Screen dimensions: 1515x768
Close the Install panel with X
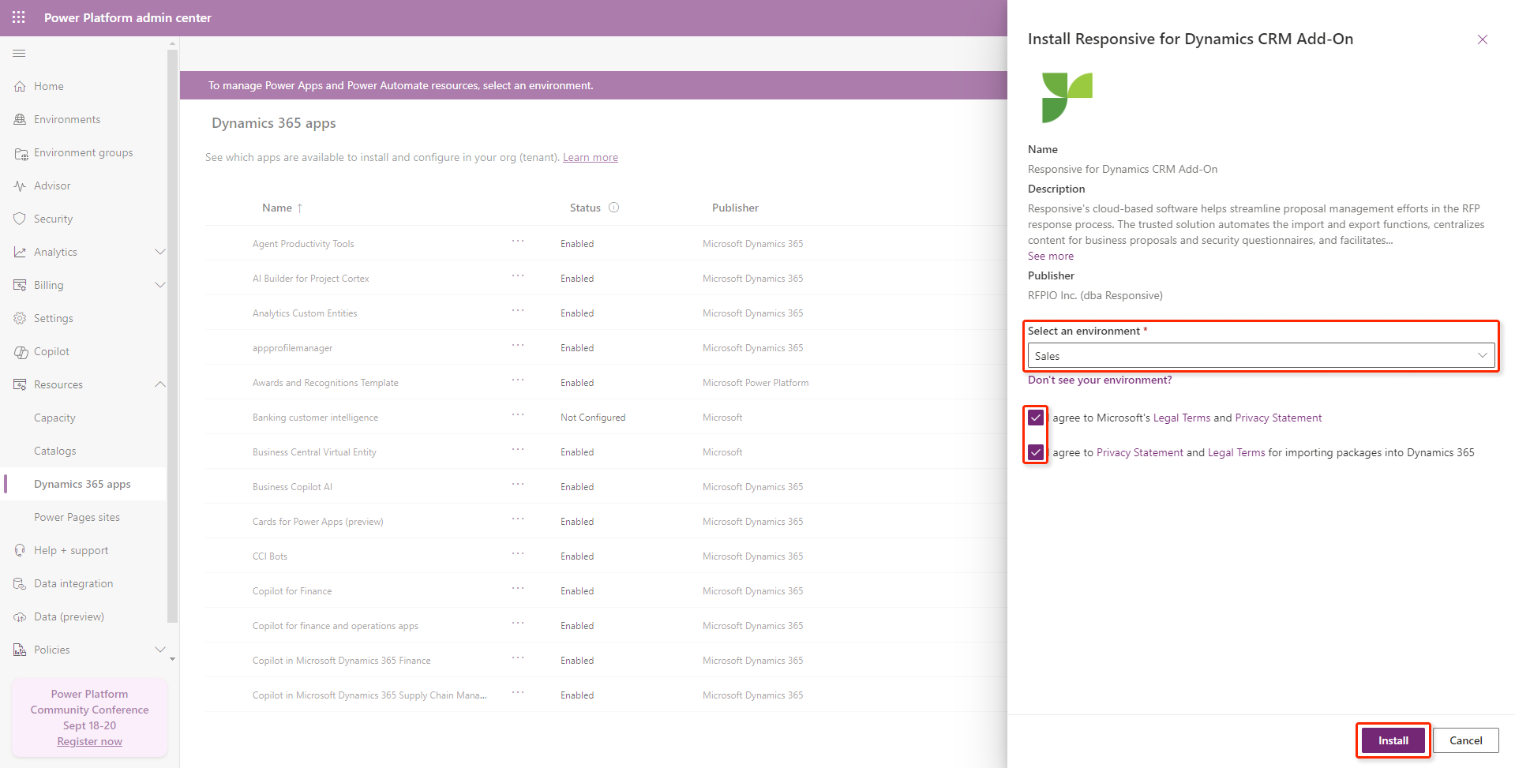pyautogui.click(x=1482, y=39)
